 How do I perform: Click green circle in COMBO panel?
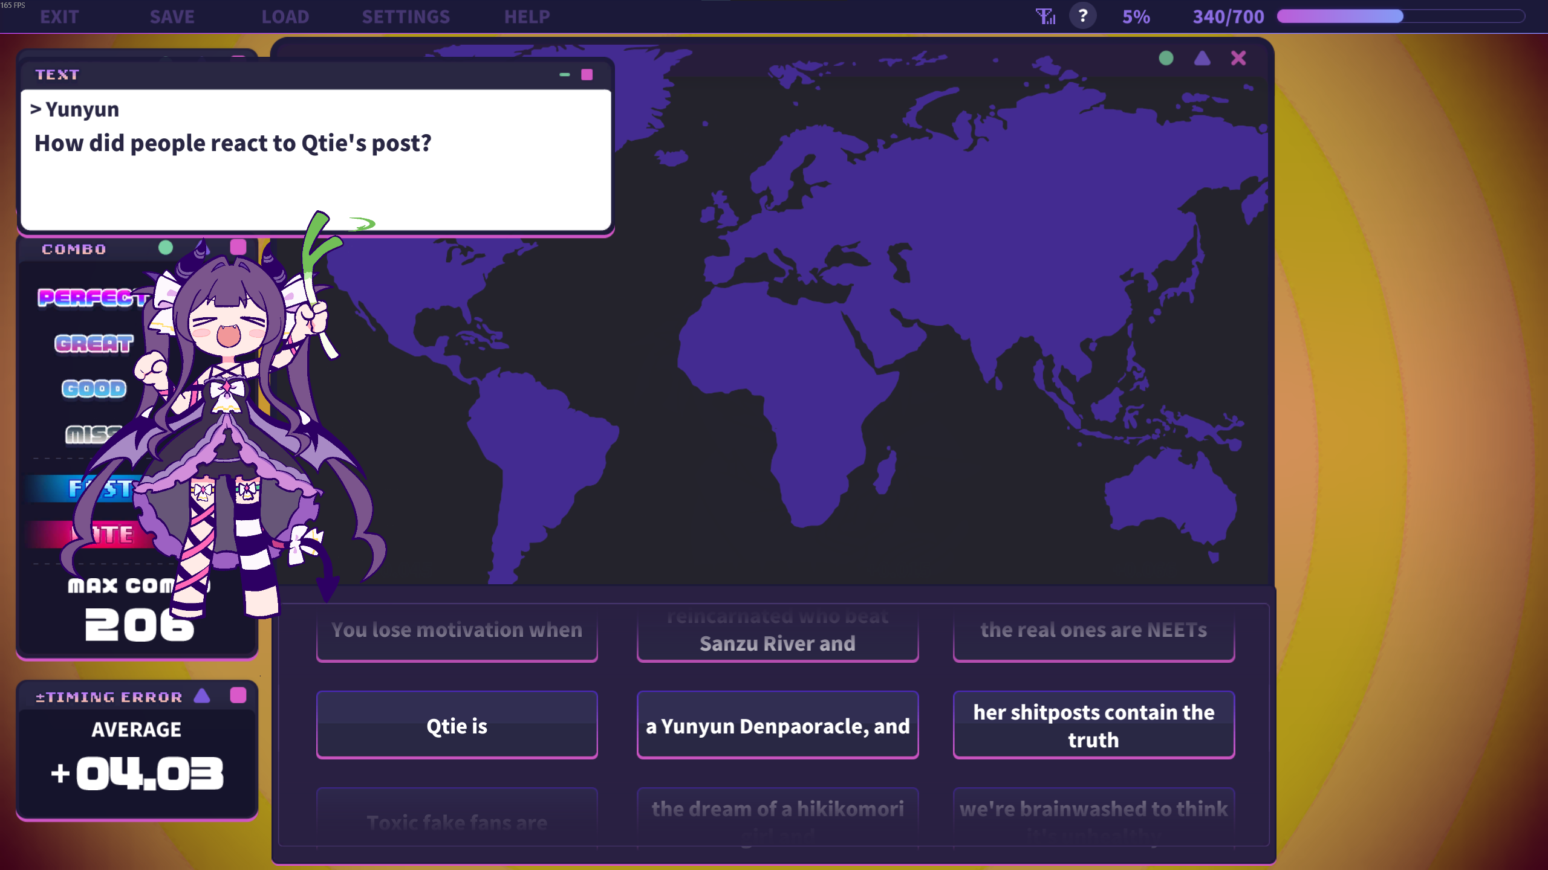165,248
